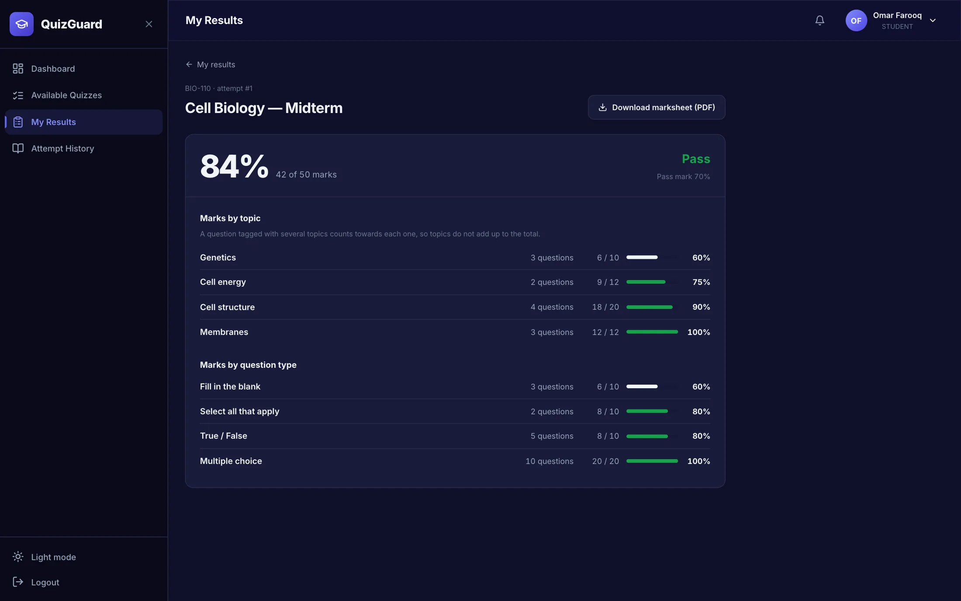Click the Available Quizzes checklist icon

18,95
